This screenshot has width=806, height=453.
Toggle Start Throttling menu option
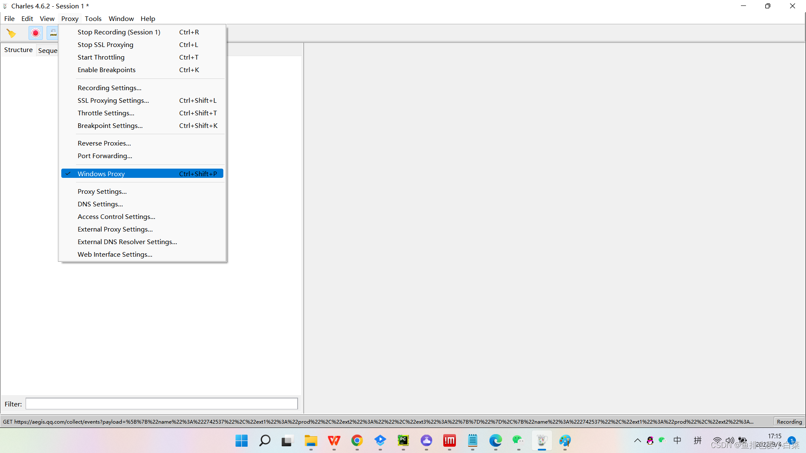[x=101, y=57]
